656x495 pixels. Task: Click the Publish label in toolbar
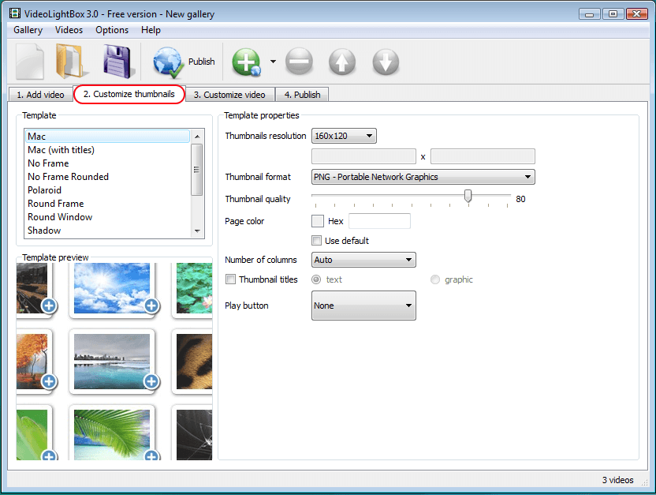pyautogui.click(x=202, y=62)
